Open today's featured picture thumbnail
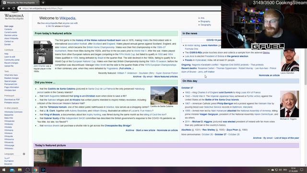Image resolution: width=307 pixels, height=173 pixels. (58, 158)
